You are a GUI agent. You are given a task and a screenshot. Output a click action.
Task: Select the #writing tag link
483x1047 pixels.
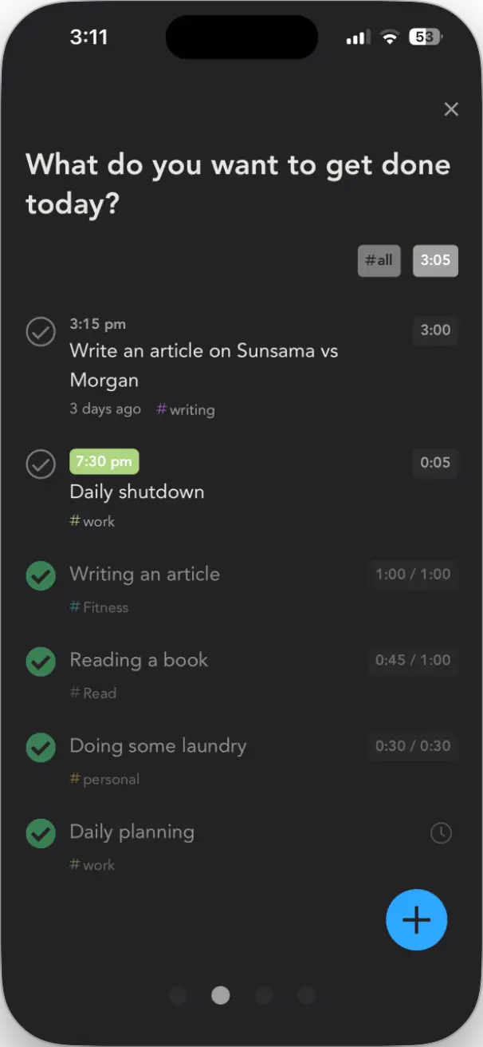point(185,409)
